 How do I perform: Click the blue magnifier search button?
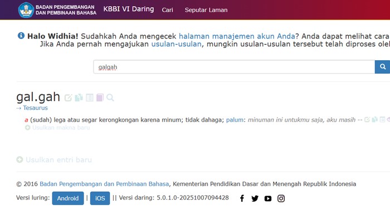click(x=383, y=67)
